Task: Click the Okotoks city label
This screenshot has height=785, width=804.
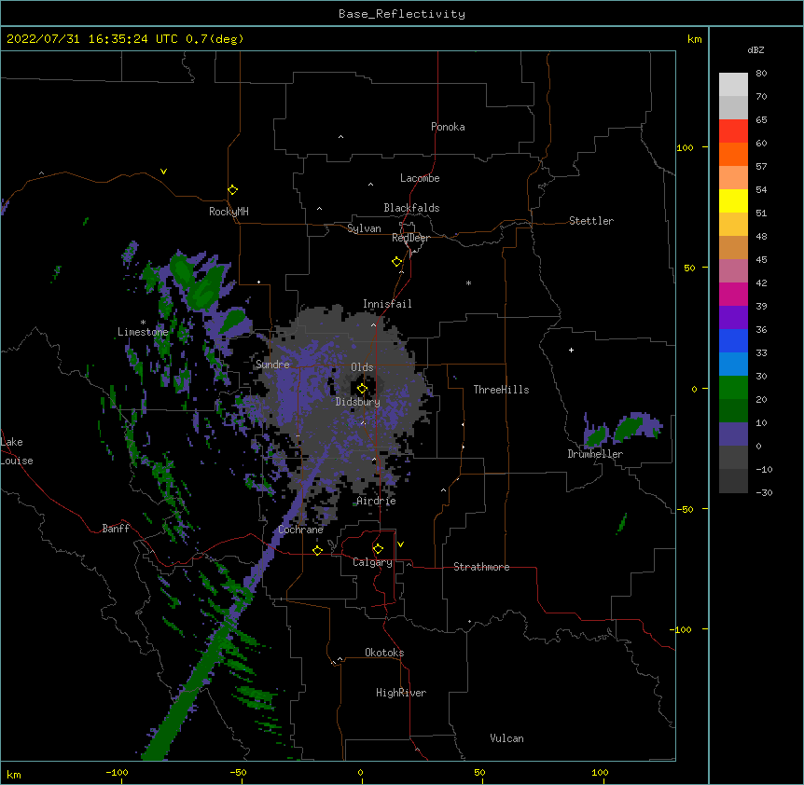Action: (x=384, y=653)
